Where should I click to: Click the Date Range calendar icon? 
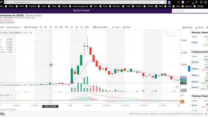click(25, 27)
